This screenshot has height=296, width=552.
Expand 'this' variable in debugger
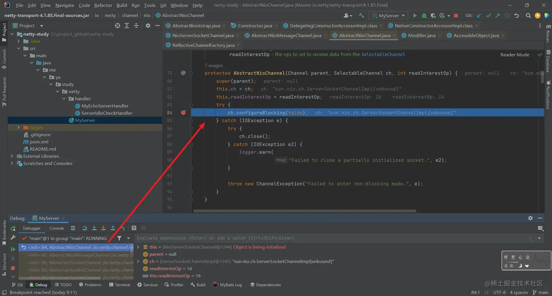click(138, 247)
